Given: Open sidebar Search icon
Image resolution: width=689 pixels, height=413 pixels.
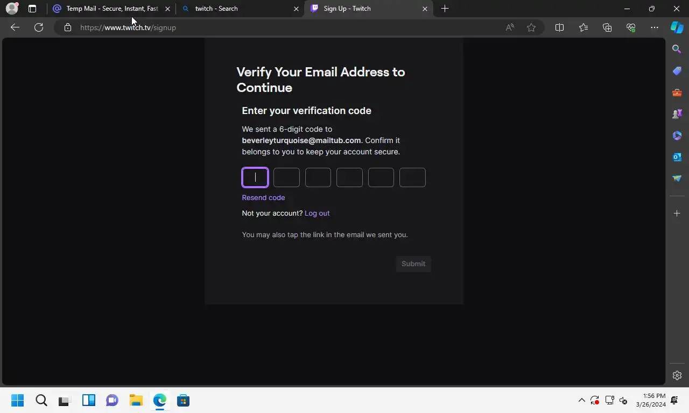Looking at the screenshot, I should coord(677,49).
